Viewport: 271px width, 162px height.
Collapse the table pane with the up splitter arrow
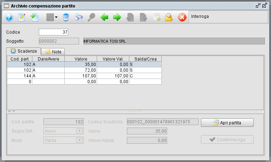click(9, 111)
